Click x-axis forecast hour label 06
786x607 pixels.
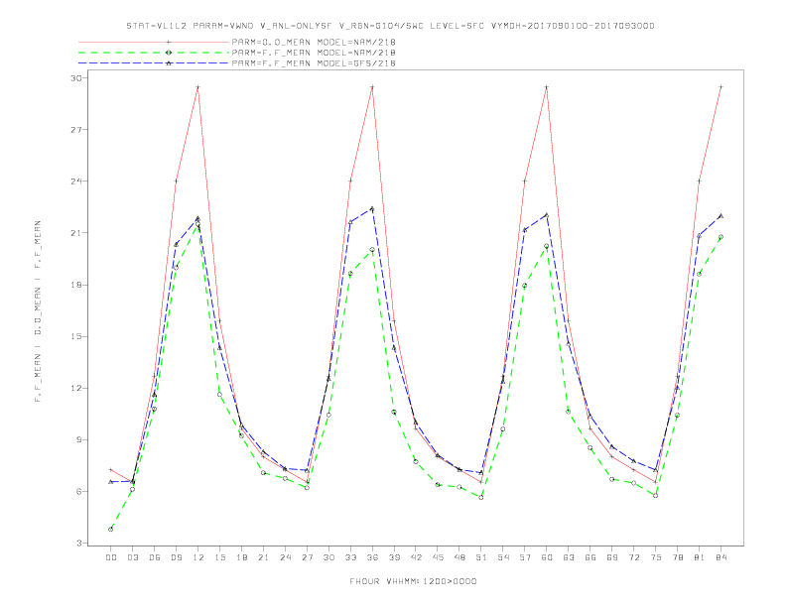click(155, 557)
